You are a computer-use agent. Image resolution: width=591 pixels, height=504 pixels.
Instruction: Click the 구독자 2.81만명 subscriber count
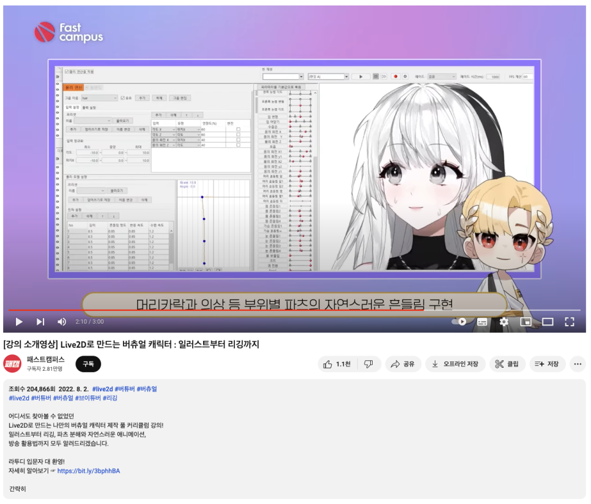[x=45, y=369]
